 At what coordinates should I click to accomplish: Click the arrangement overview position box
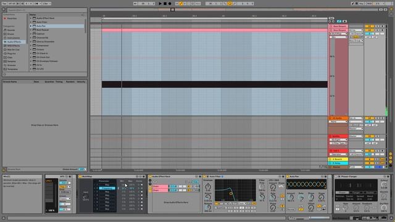[x=172, y=10]
